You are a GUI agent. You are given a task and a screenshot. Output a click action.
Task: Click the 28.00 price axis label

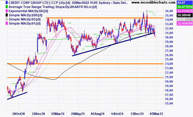169,46
